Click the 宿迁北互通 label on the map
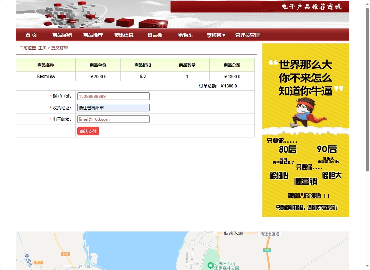 coord(269,234)
